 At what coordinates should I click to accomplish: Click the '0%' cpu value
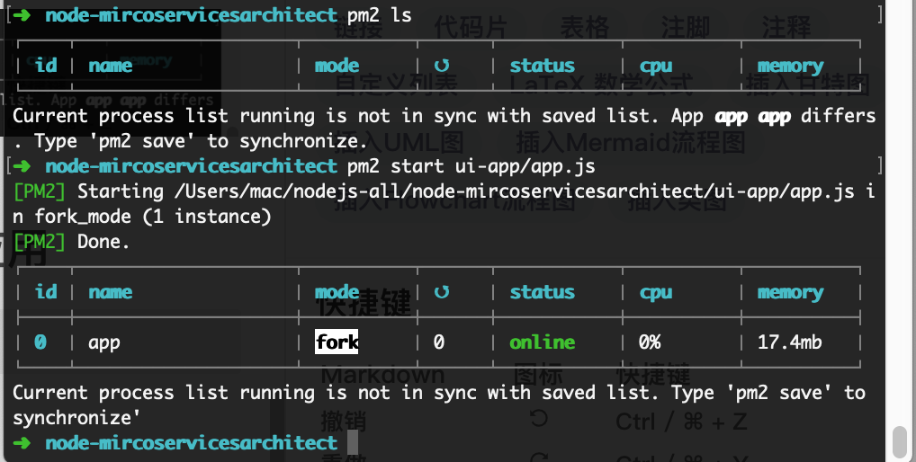point(650,342)
